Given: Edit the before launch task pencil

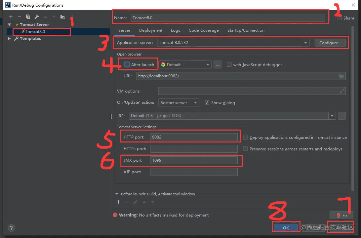Looking at the screenshot, I should tap(136, 202).
